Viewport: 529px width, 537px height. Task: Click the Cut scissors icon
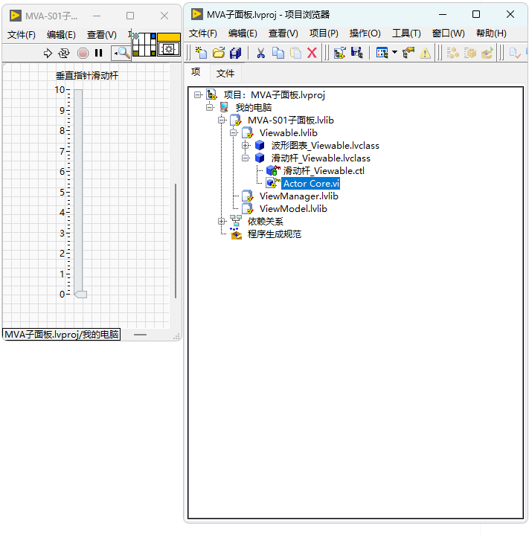(261, 53)
